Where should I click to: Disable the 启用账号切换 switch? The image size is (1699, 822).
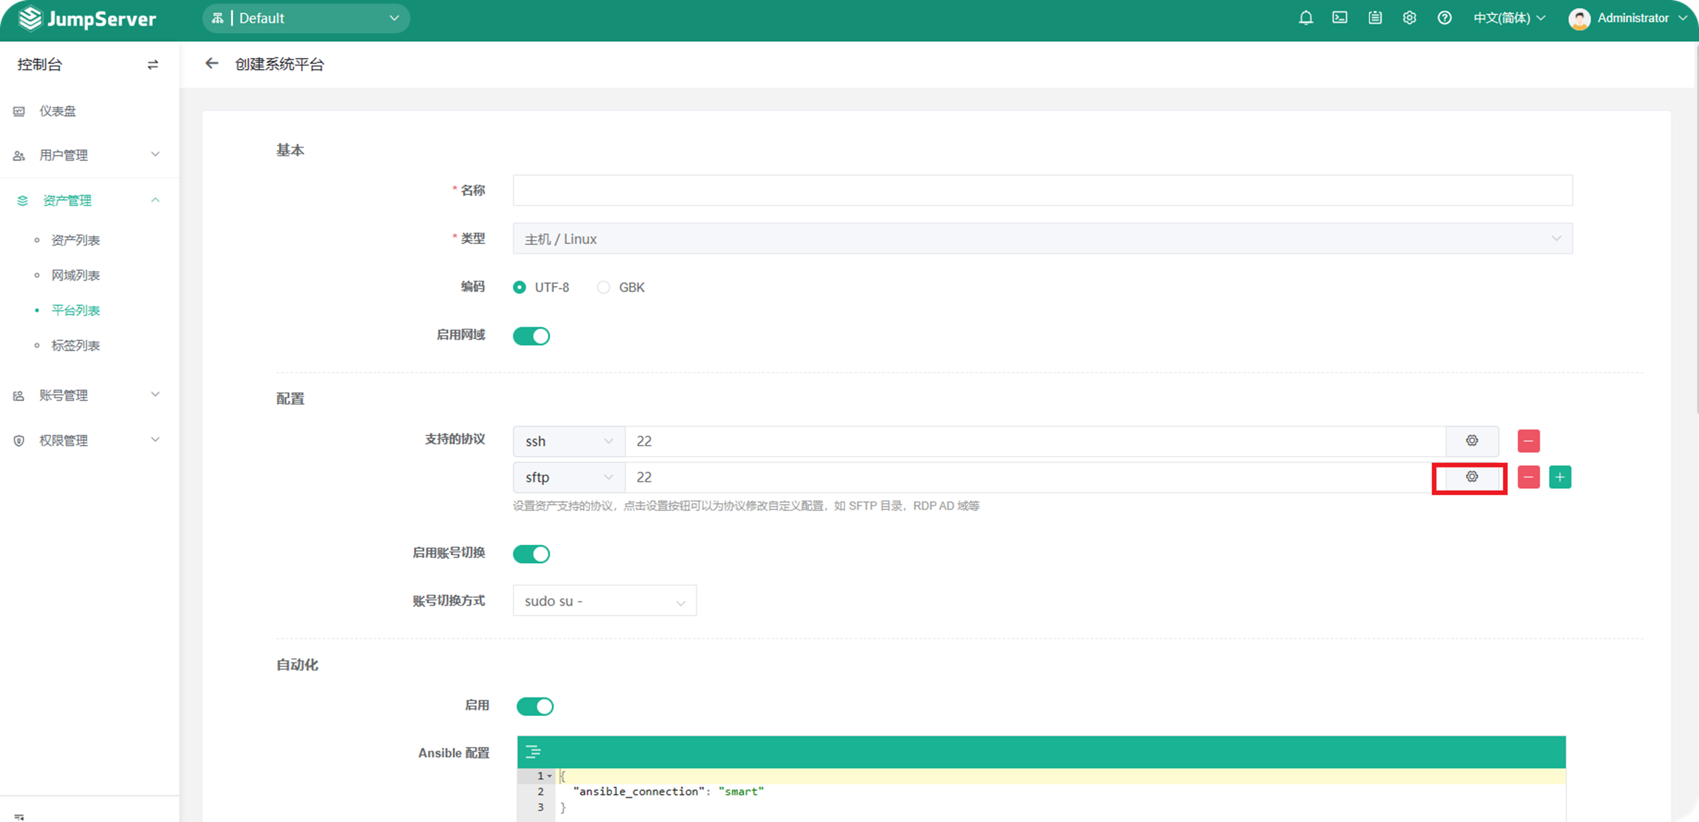click(x=531, y=554)
